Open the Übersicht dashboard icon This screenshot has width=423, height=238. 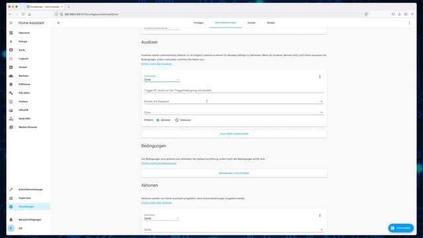11,33
